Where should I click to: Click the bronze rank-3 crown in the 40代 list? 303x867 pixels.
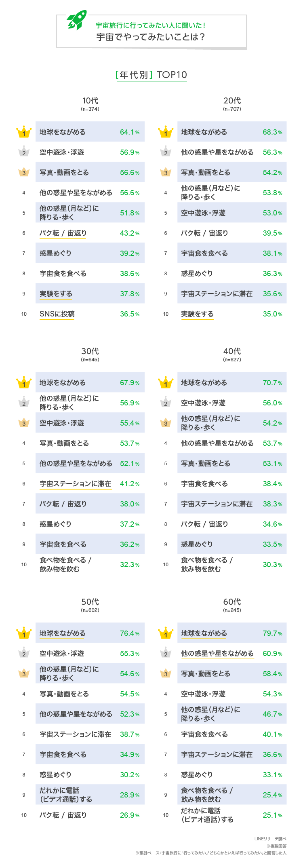(x=166, y=423)
